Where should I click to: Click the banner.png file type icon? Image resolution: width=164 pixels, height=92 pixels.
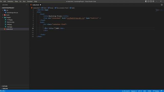pos(6,22)
